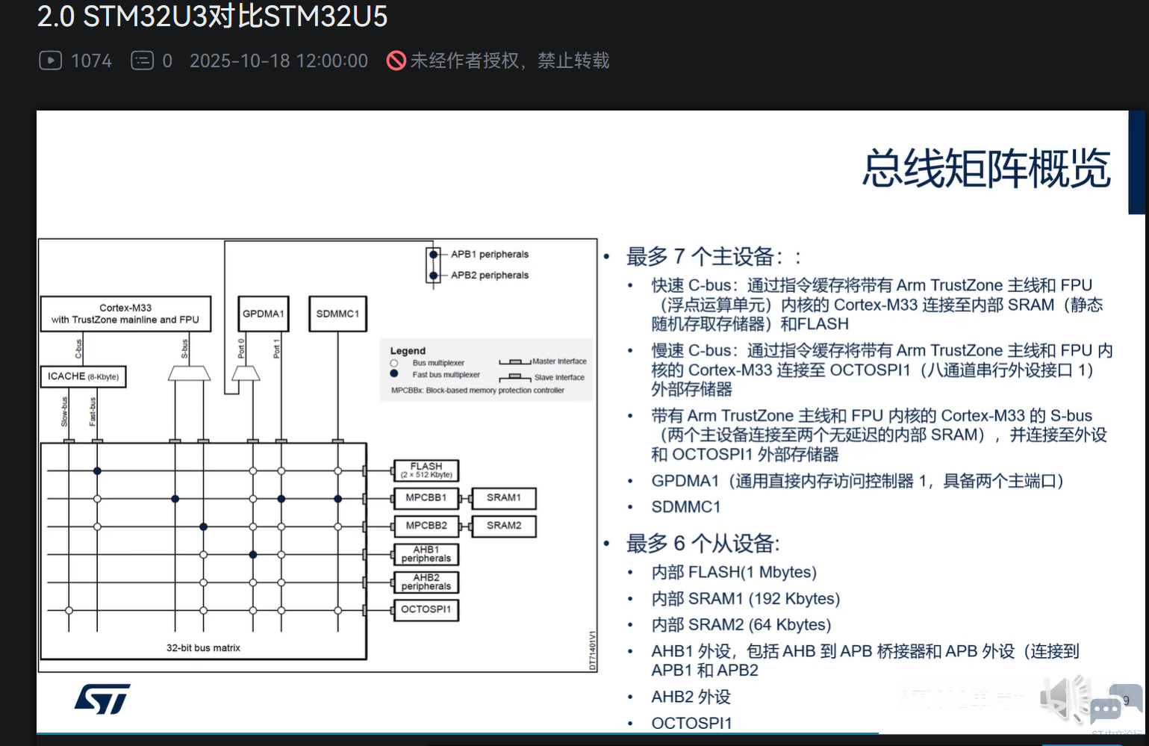The height and width of the screenshot is (746, 1149).
Task: Click the "MPCBB2" diagram block
Action: point(426,526)
